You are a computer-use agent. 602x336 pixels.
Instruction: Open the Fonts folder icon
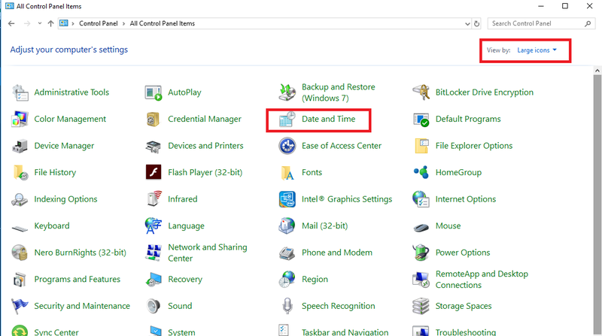coord(287,173)
